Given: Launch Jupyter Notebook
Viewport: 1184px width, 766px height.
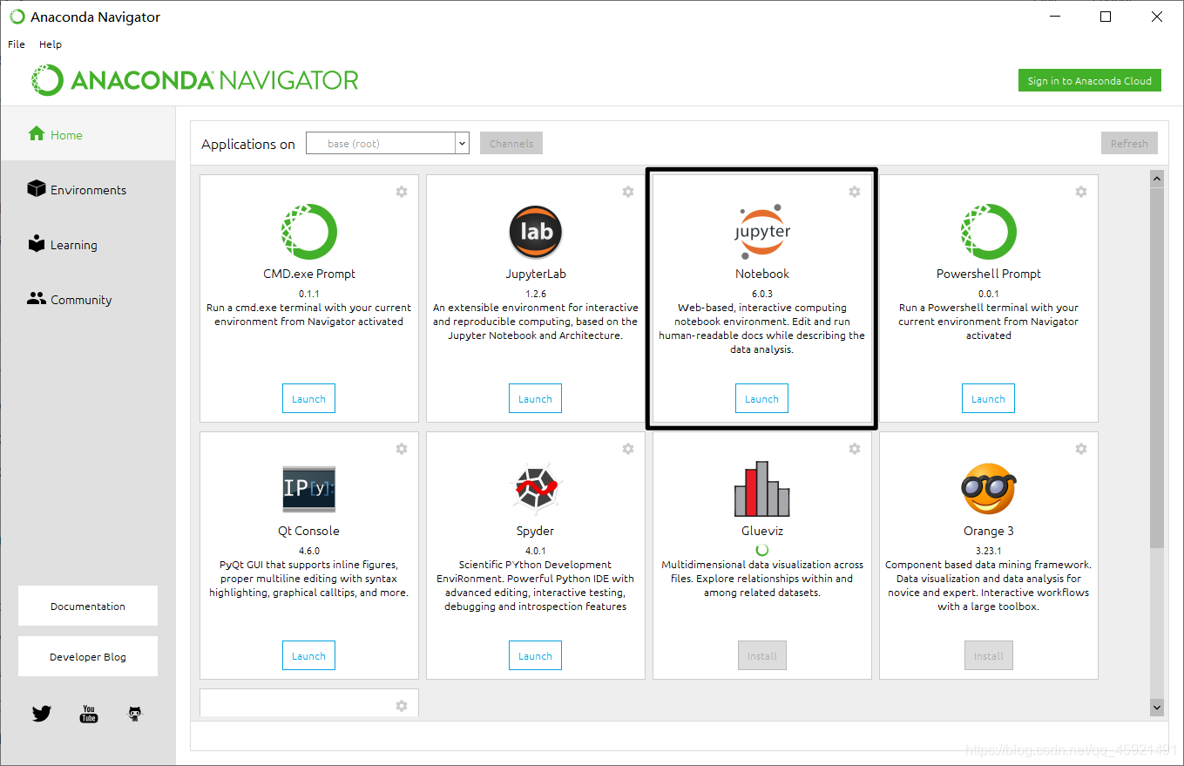Looking at the screenshot, I should pos(761,398).
